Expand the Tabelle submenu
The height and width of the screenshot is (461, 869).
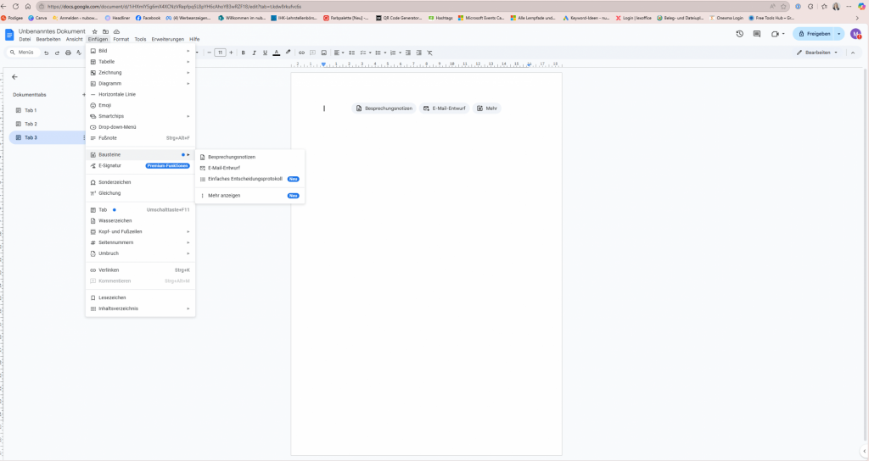point(140,61)
